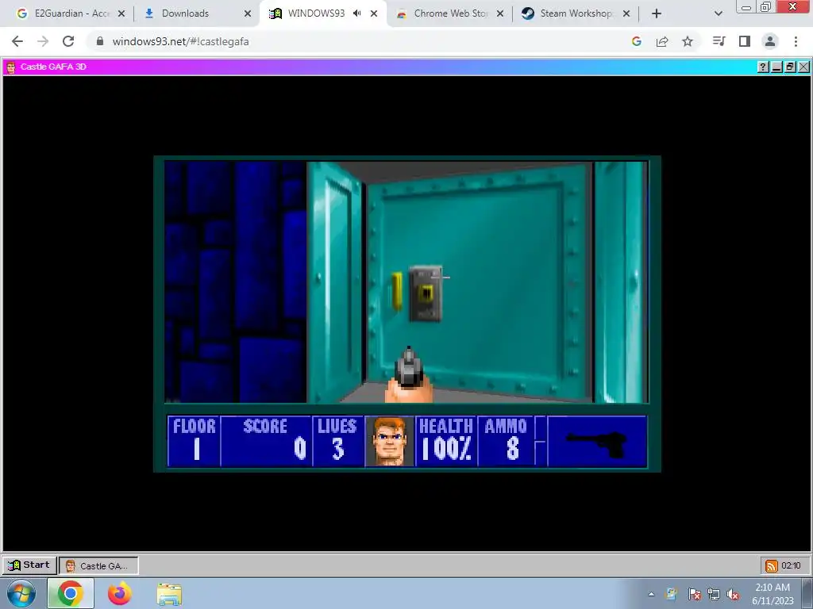Reload the current page
The width and height of the screenshot is (813, 609).
[68, 41]
